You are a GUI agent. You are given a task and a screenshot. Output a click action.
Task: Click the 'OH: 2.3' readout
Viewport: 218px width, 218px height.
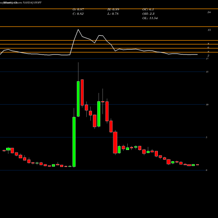(148, 14)
